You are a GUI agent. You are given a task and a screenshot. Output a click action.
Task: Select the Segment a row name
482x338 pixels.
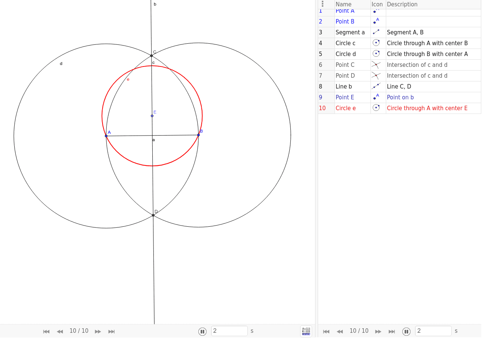click(350, 32)
